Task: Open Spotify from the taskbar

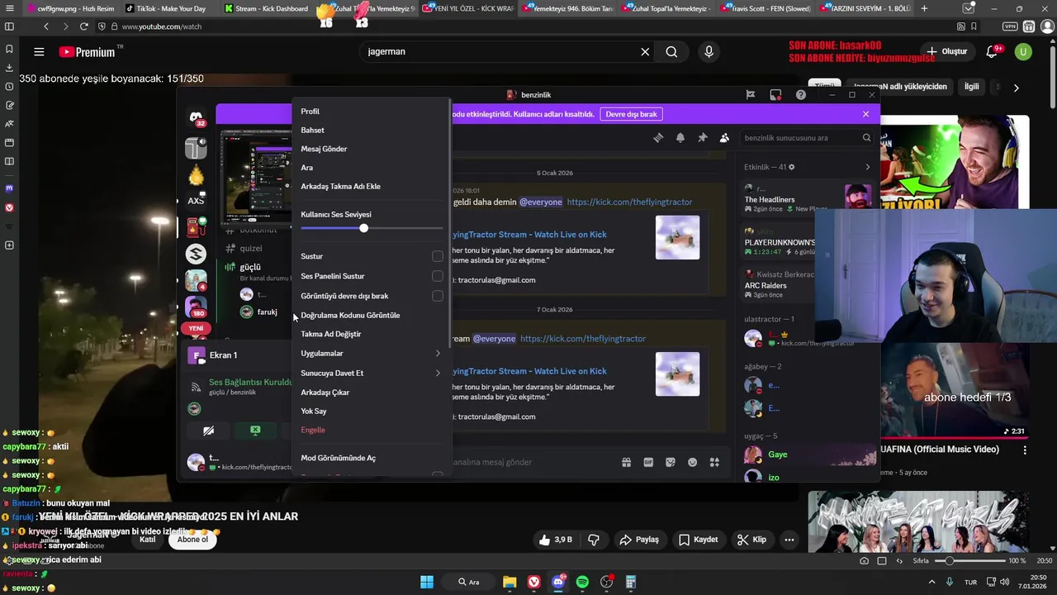Action: coord(582,582)
